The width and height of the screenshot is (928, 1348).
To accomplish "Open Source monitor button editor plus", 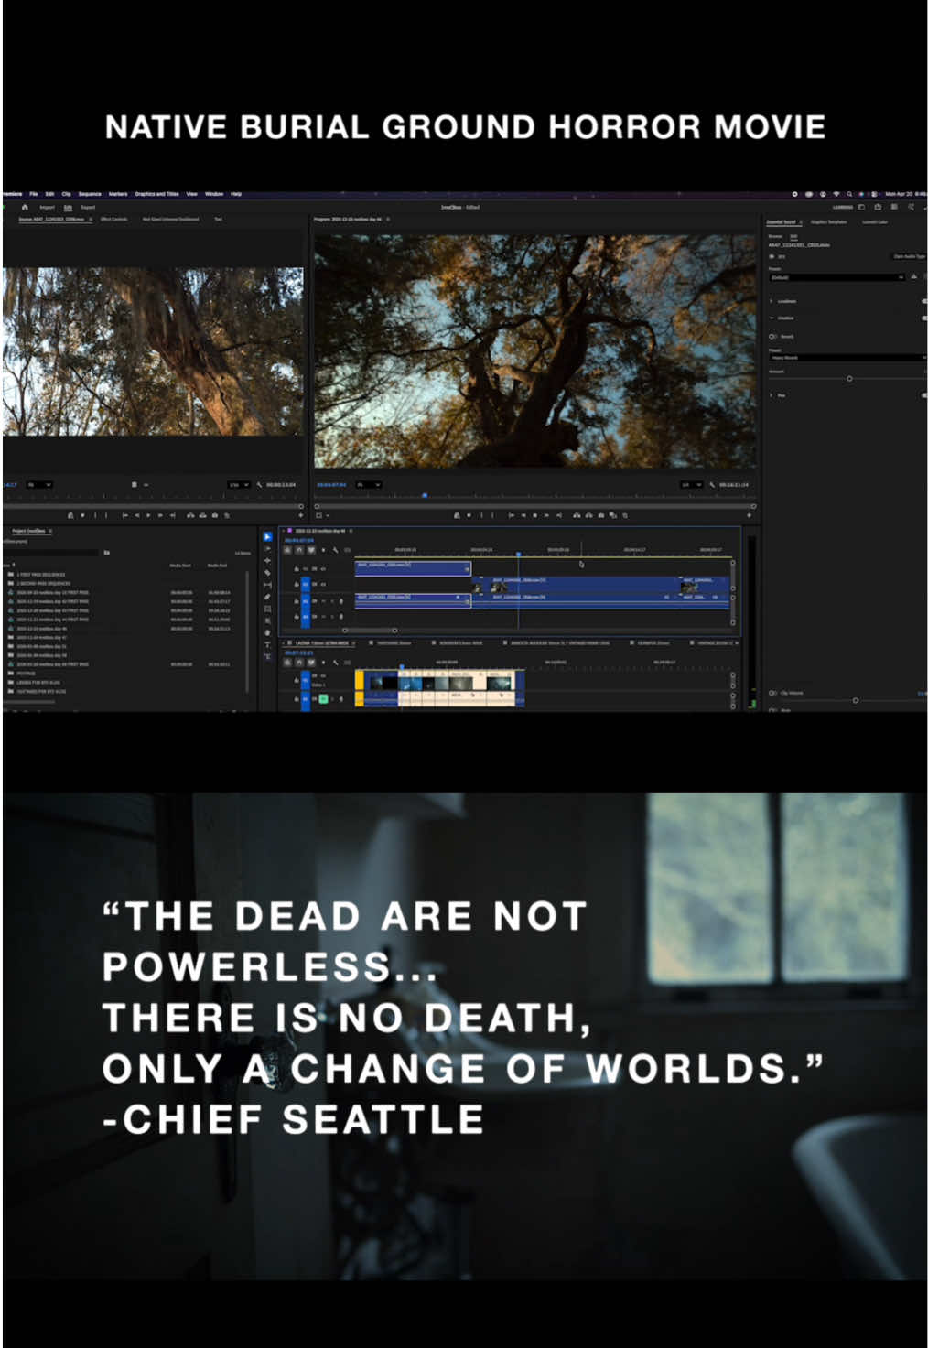I will 300,515.
